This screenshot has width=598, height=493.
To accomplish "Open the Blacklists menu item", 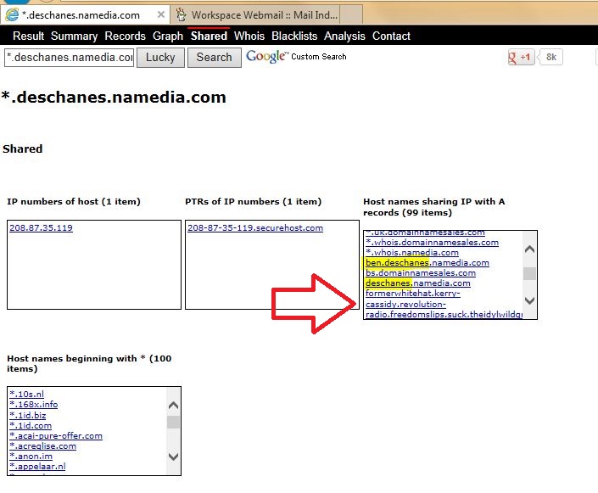I will point(294,36).
